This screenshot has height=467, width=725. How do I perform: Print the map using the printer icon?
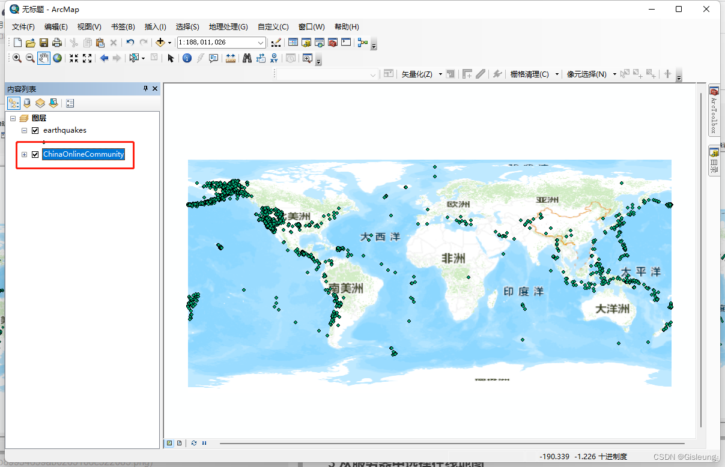click(57, 43)
